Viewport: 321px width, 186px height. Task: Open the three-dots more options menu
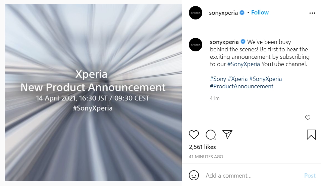(312, 13)
